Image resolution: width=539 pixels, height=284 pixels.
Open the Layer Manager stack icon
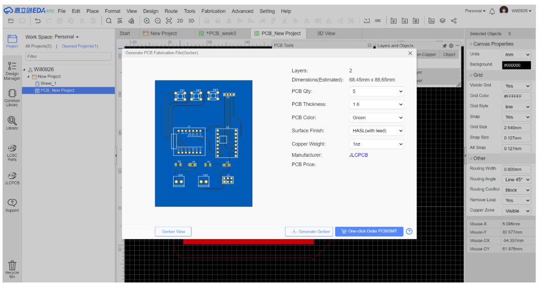point(442,21)
